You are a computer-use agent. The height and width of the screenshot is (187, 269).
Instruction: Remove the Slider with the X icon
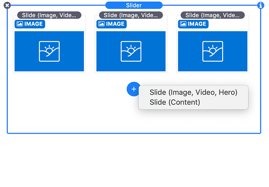tap(7, 5)
